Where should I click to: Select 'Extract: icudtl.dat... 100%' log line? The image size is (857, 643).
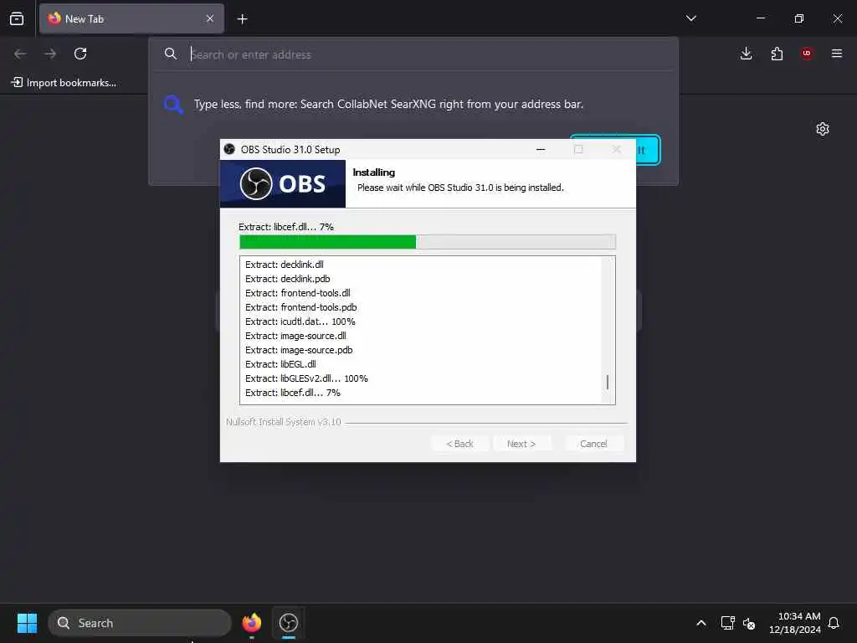point(300,321)
